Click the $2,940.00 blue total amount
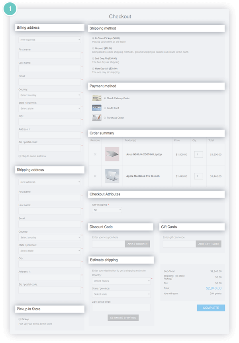Image resolution: width=239 pixels, height=343 pixels. click(214, 288)
